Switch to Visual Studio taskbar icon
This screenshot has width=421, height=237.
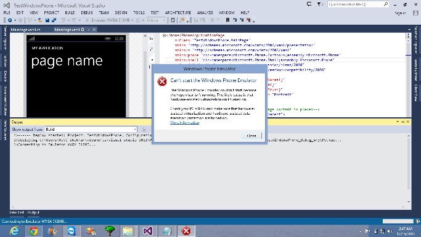(148, 231)
